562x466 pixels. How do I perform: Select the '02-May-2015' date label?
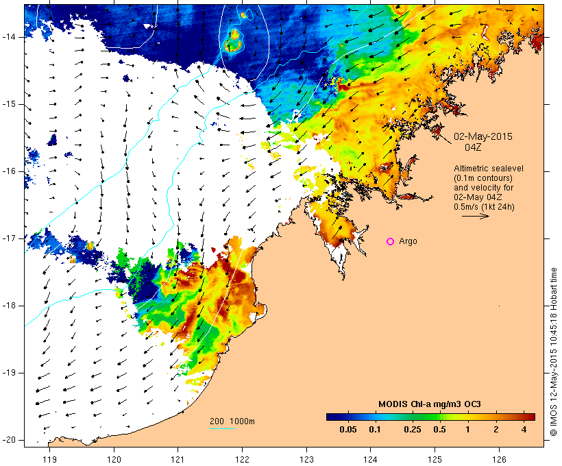482,136
